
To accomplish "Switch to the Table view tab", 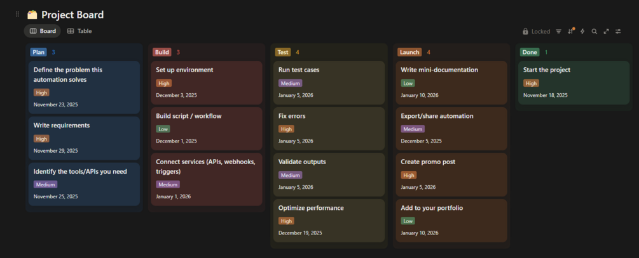I will coord(79,31).
